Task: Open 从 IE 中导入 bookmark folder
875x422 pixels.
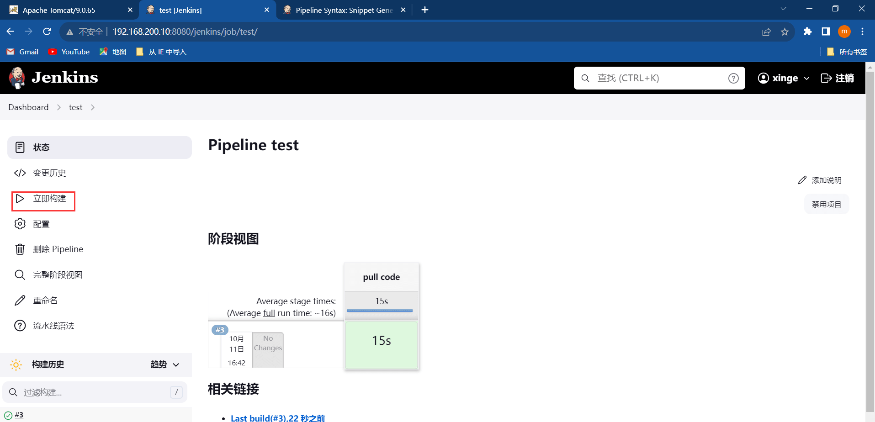Action: point(161,52)
